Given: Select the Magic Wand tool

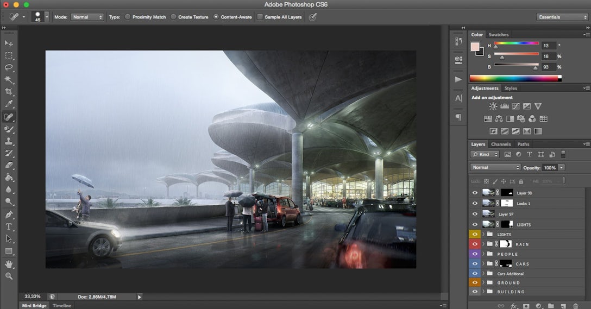Looking at the screenshot, I should click(x=9, y=79).
